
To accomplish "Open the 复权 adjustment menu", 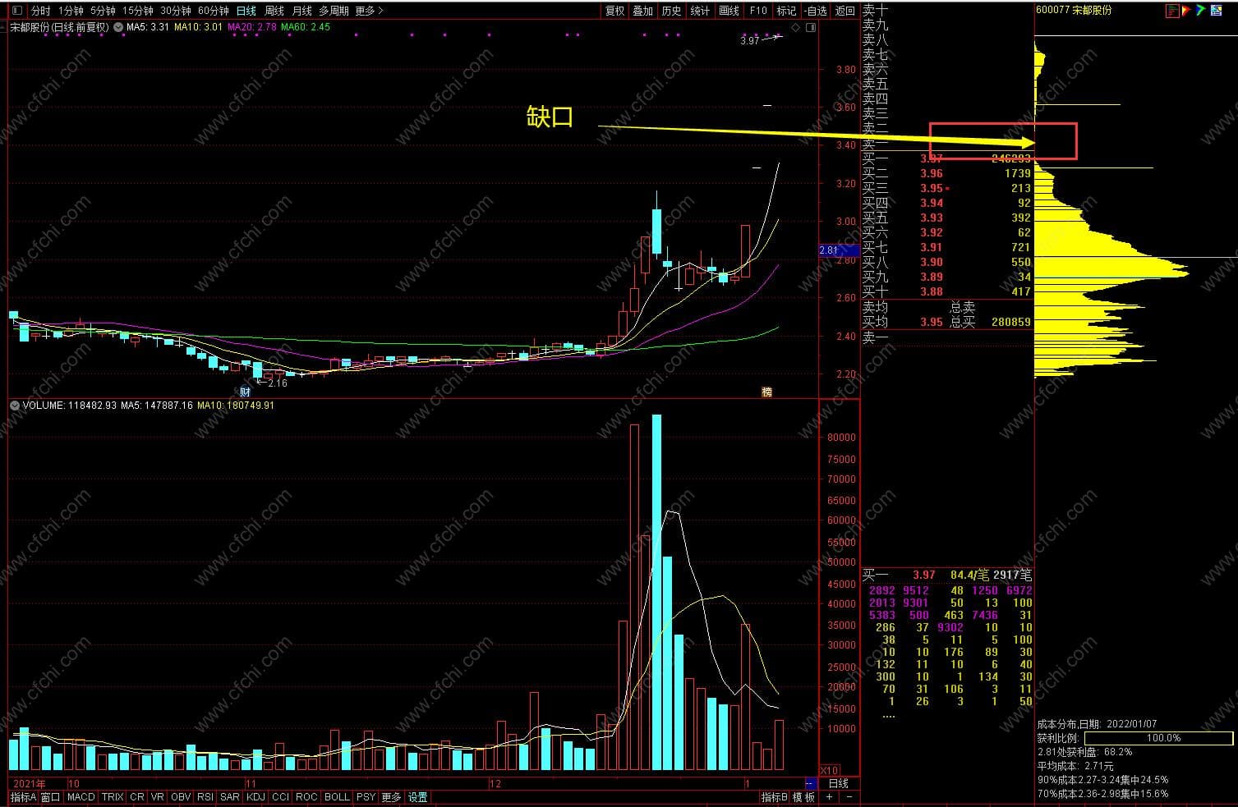I will (x=614, y=11).
